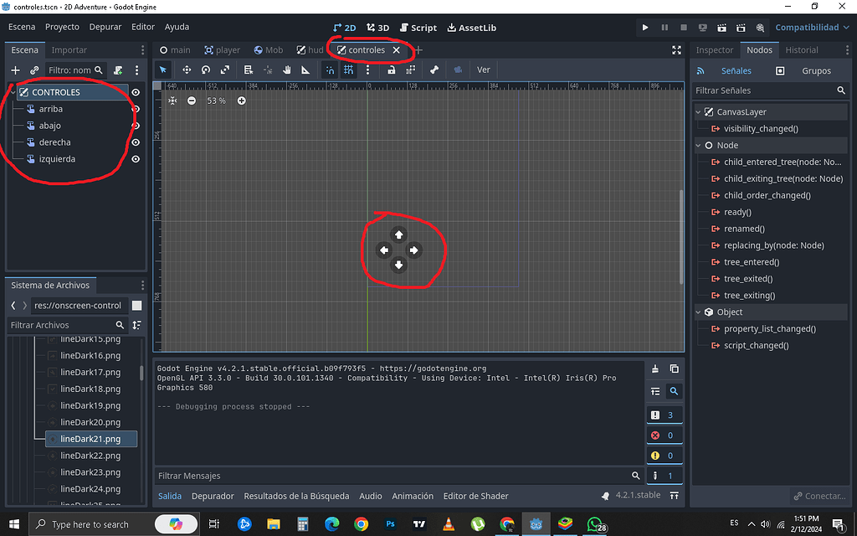Collapse the CanvasLayer section in Nodos panel
Screen dimensions: 857x536
point(698,111)
